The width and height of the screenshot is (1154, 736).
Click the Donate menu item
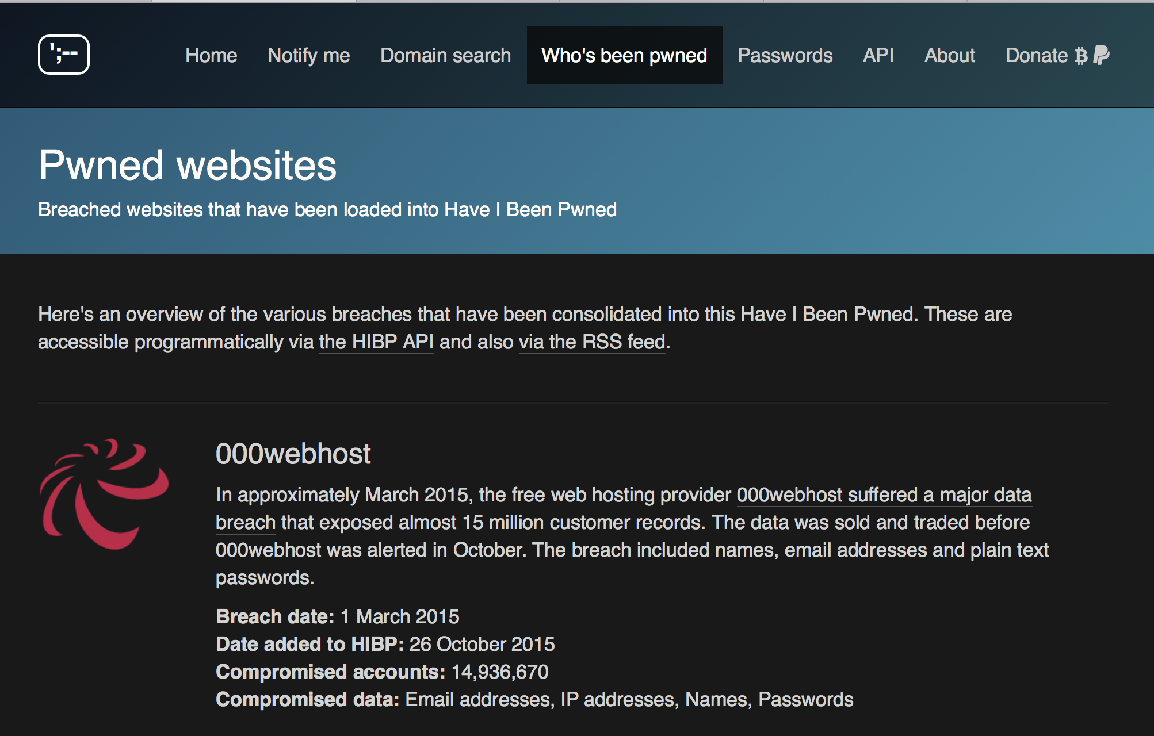pyautogui.click(x=1057, y=55)
